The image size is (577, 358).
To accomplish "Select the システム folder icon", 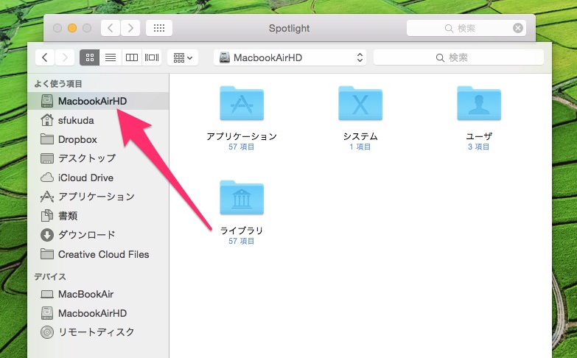I will pyautogui.click(x=360, y=103).
